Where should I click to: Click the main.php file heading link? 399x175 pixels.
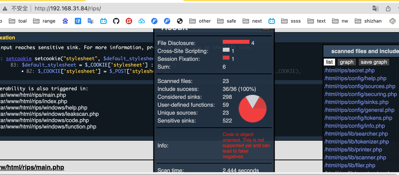pyautogui.click(x=32, y=167)
